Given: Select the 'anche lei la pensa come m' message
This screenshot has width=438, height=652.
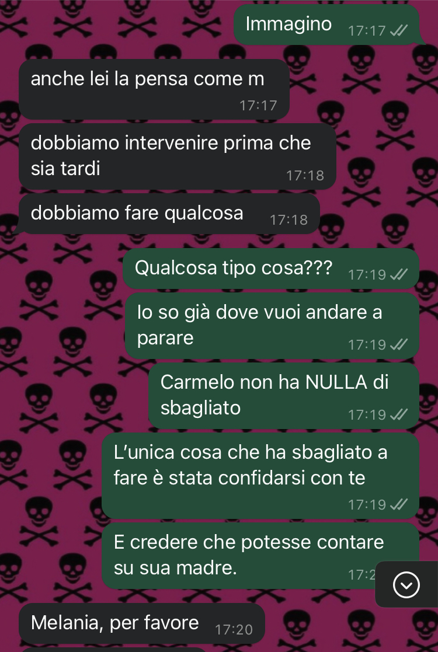Looking at the screenshot, I should point(154,89).
